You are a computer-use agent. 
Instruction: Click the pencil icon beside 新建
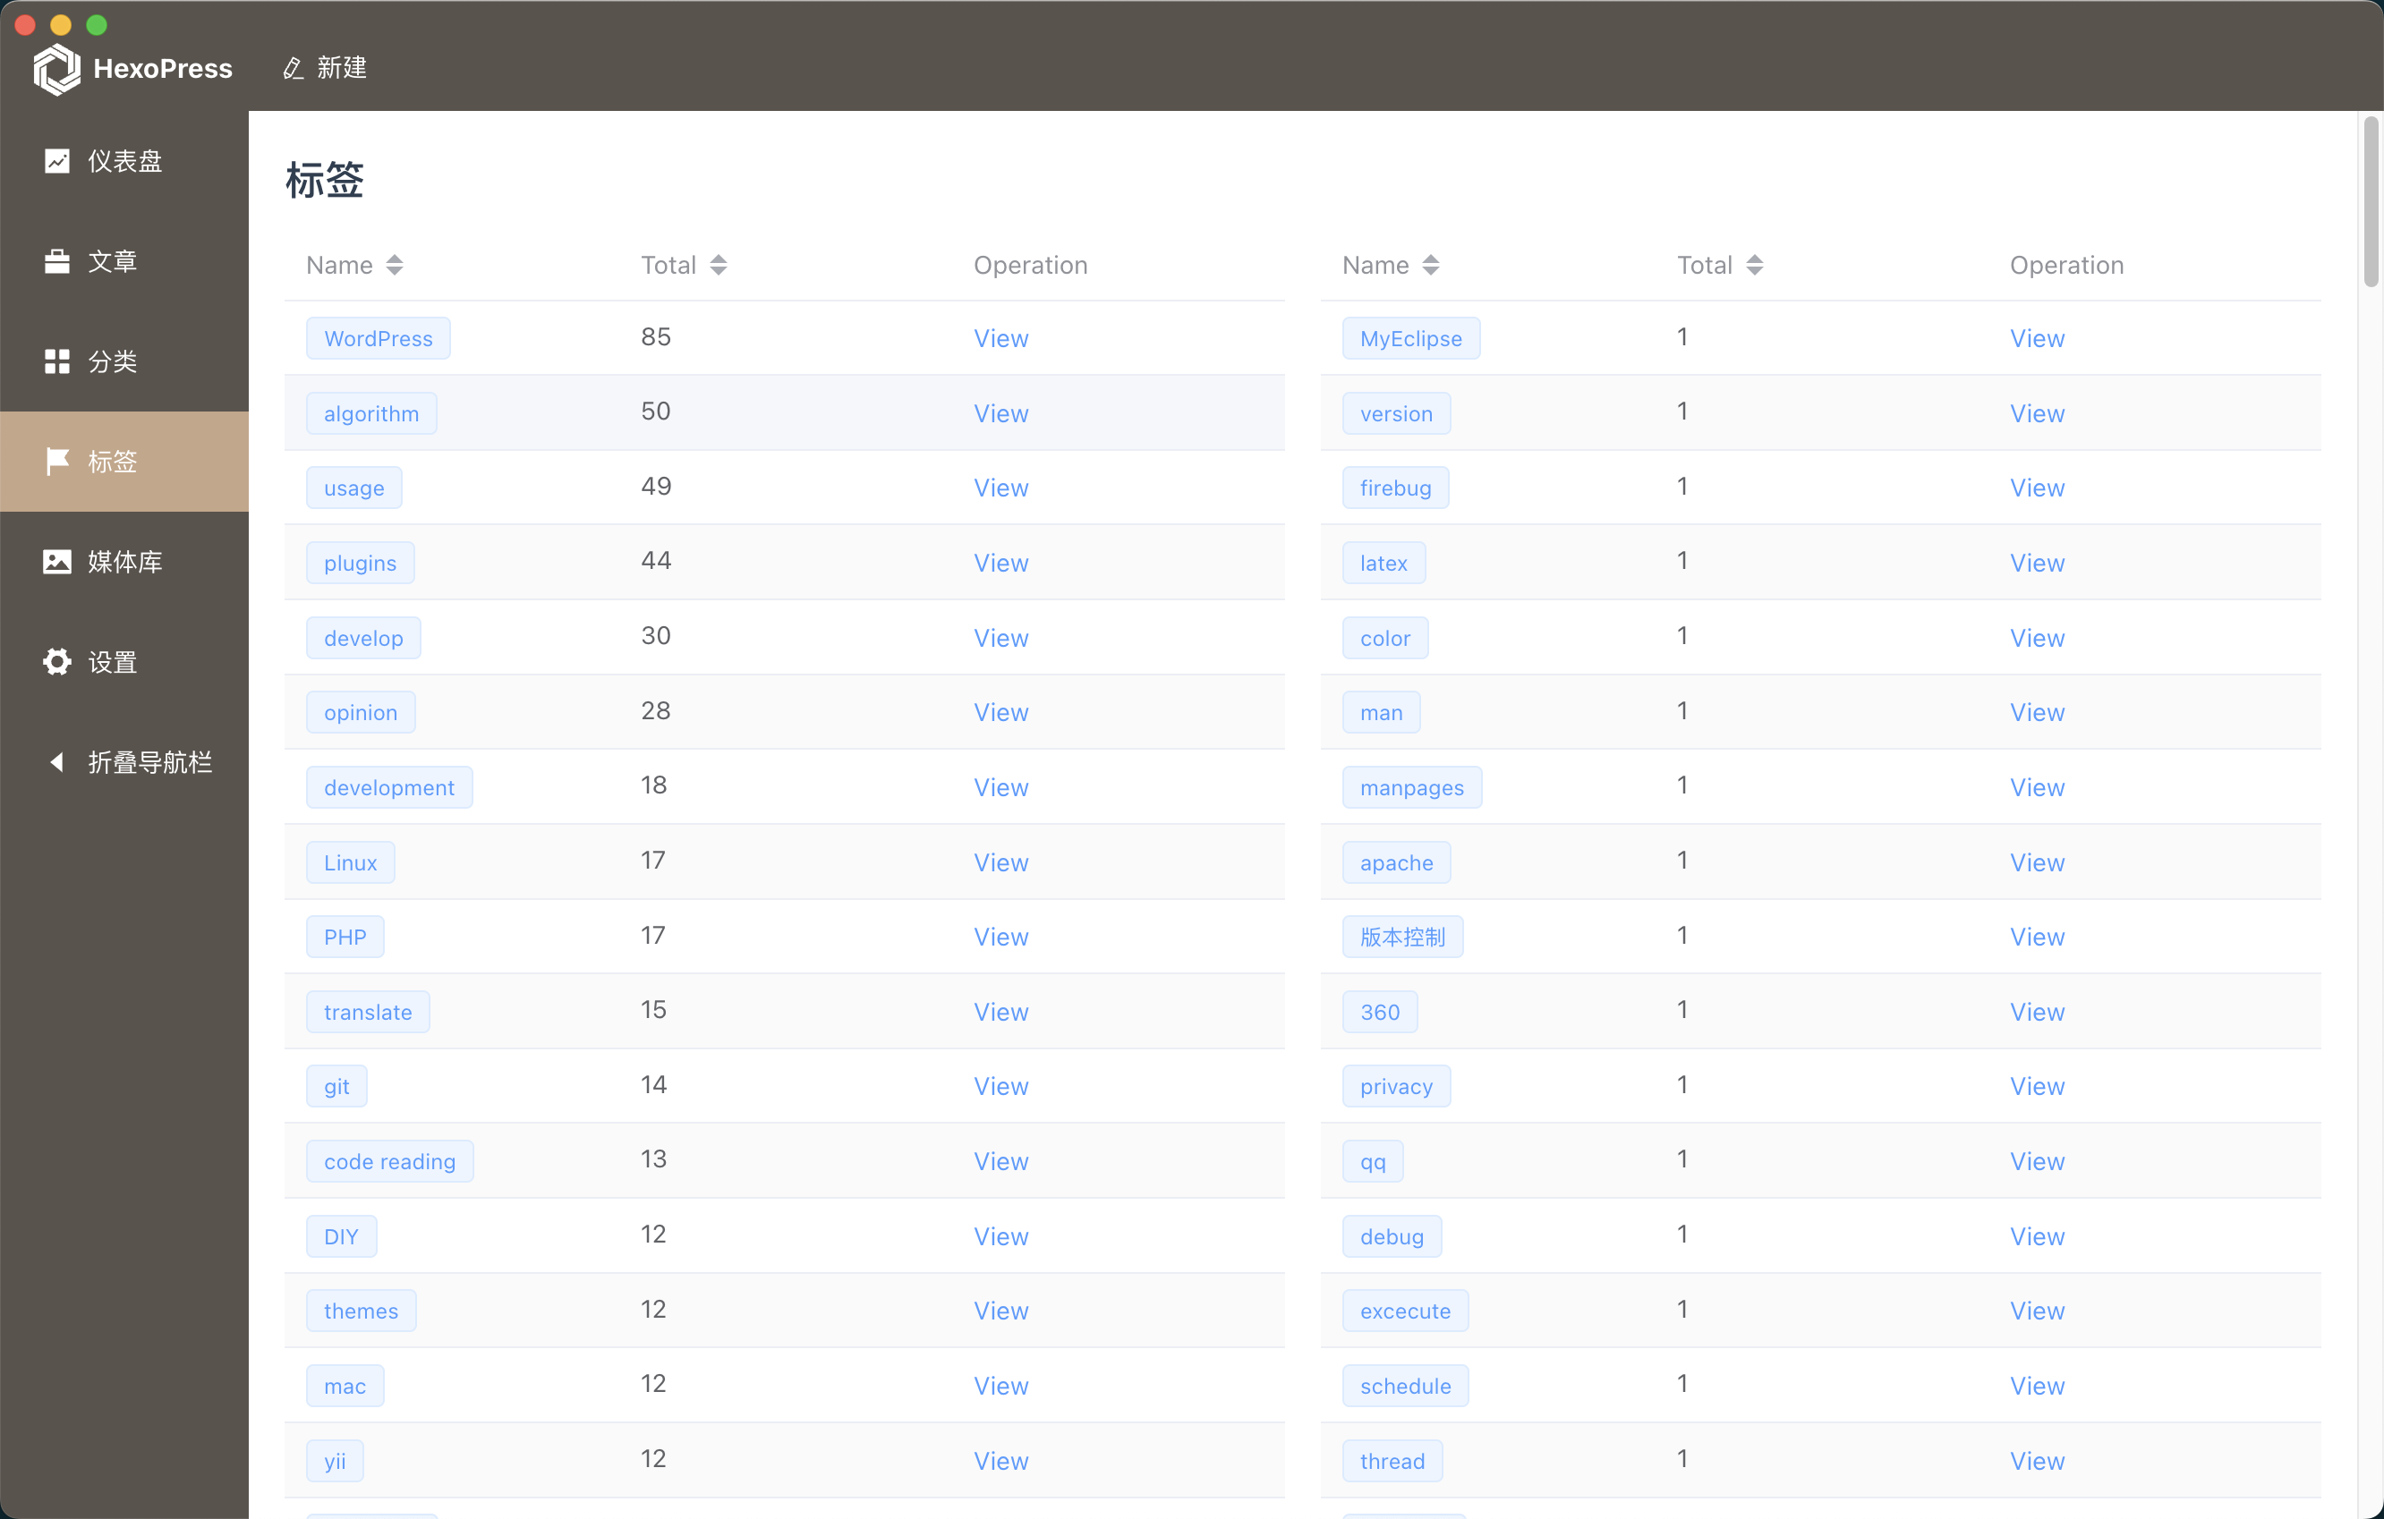(x=293, y=68)
